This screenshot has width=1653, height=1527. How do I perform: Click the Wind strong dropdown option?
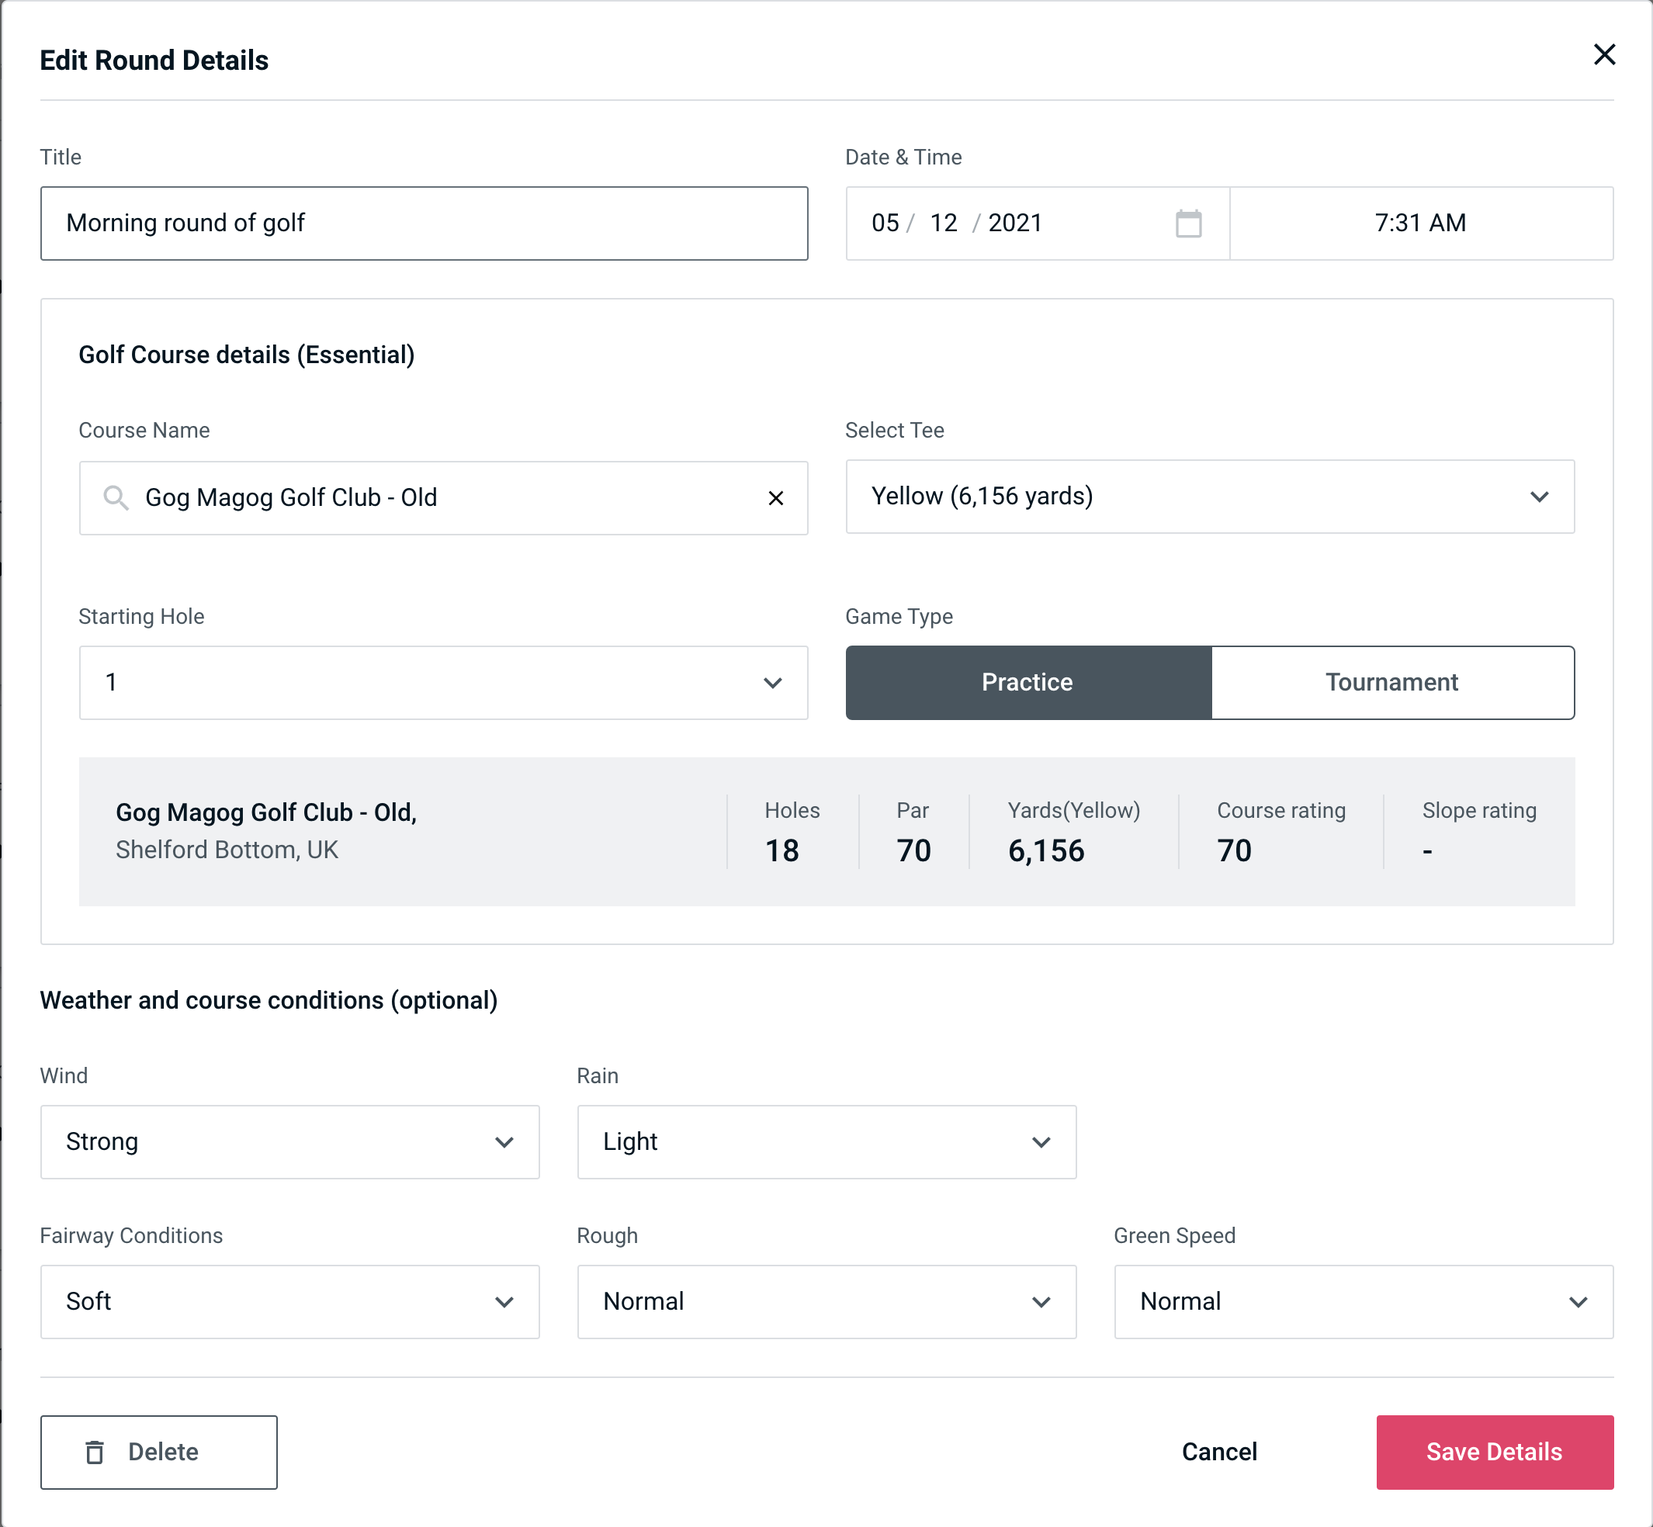tap(289, 1141)
